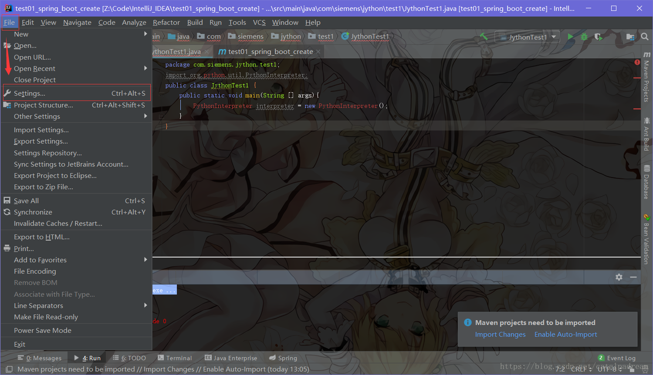Start debugging with the bug icon
653x375 pixels.
[x=584, y=37]
